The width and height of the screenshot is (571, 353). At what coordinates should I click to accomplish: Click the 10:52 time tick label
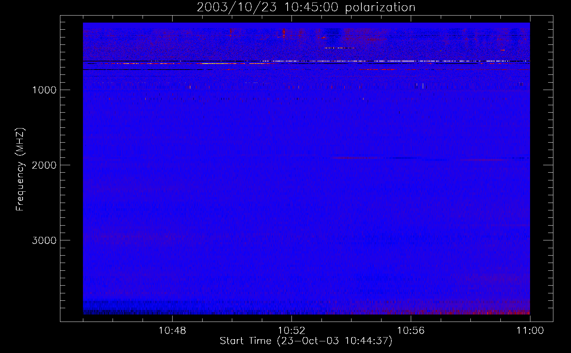click(x=291, y=331)
